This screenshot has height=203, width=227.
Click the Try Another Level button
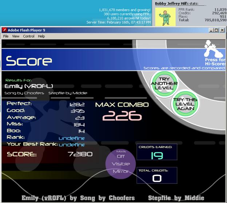point(164,83)
